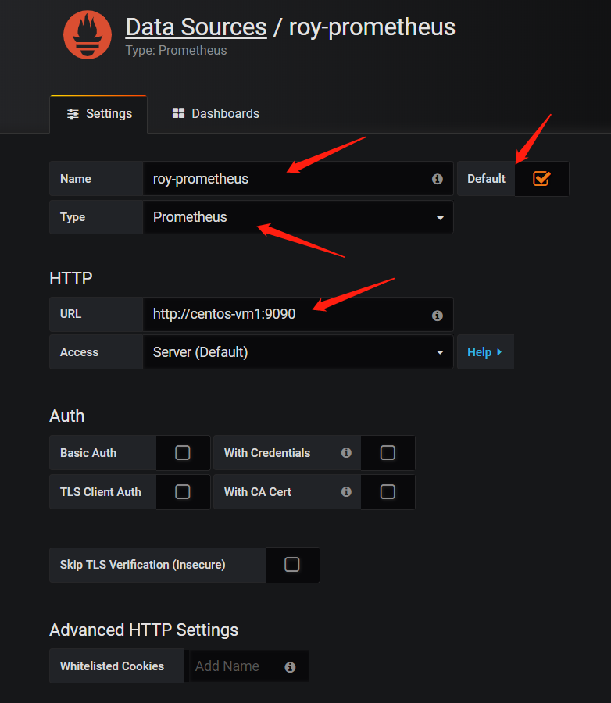Click the sliders icon on Settings tab

tap(73, 114)
